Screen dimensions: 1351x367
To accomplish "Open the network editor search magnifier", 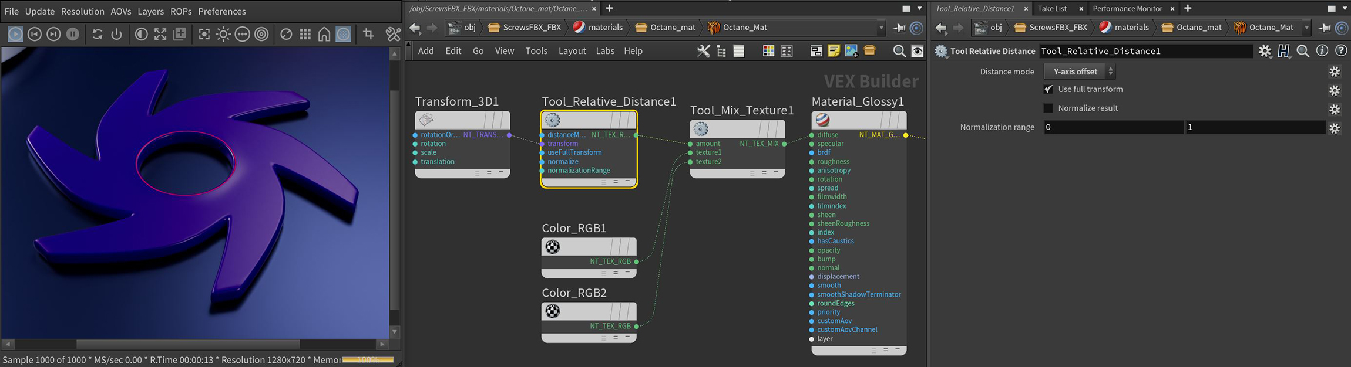I will (899, 51).
